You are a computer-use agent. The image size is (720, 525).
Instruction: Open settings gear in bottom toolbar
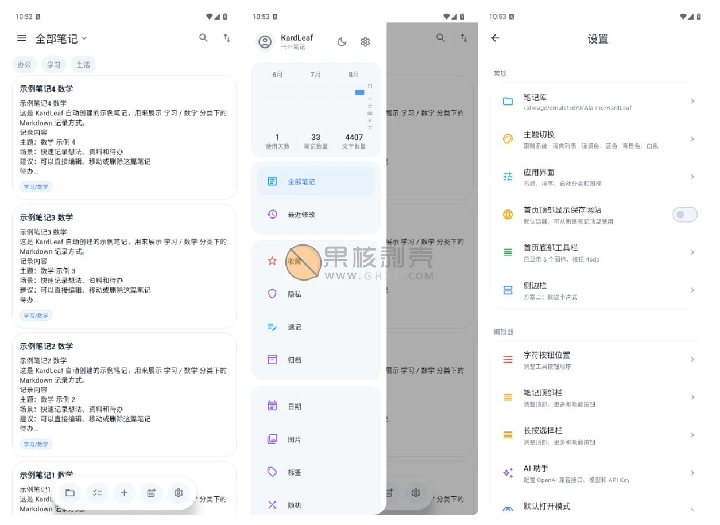click(x=179, y=493)
